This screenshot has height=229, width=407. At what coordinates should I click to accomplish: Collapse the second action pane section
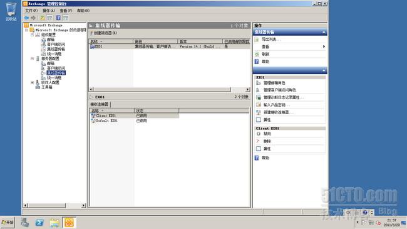pyautogui.click(x=324, y=70)
